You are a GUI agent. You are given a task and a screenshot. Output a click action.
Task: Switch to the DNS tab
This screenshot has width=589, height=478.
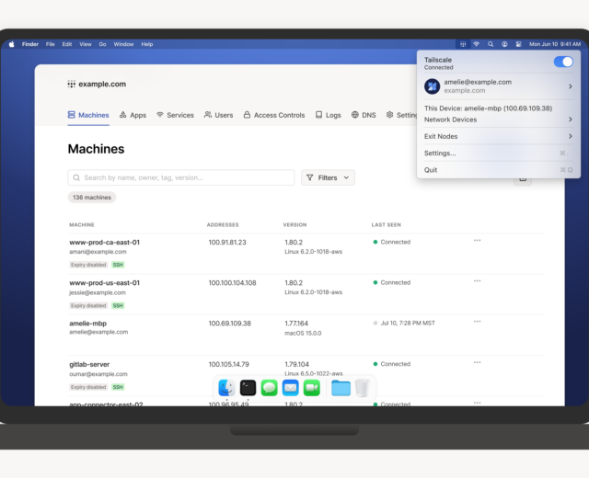point(364,115)
